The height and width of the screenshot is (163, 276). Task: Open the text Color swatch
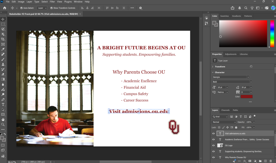(247, 97)
